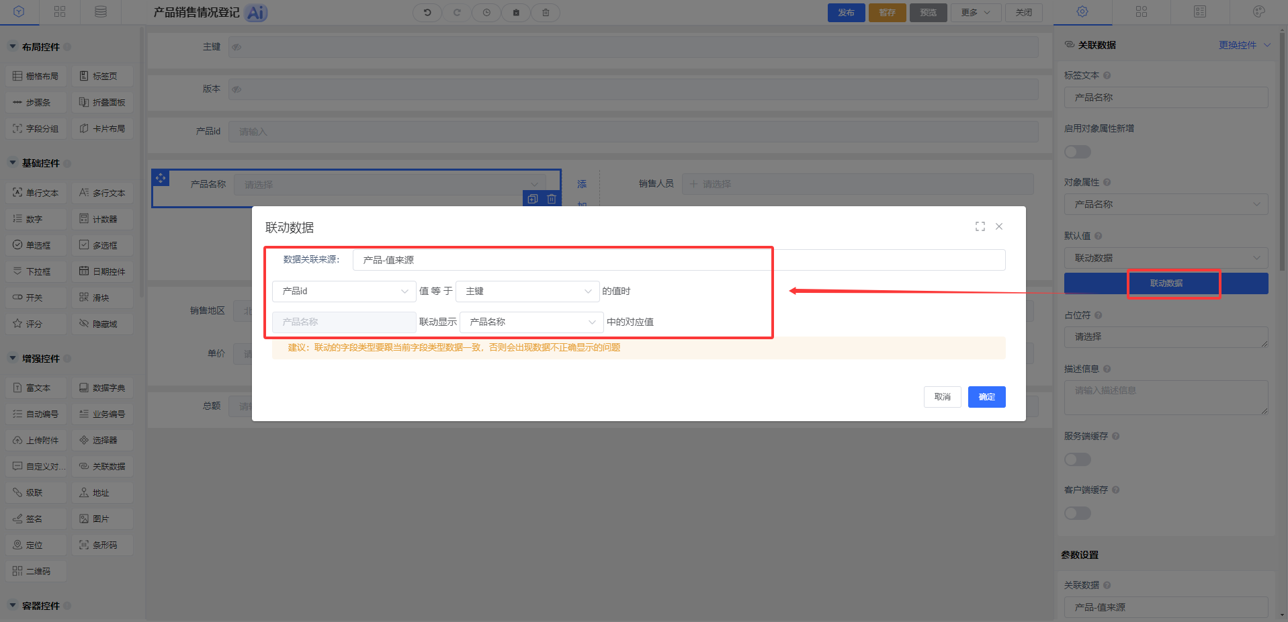Open the palette theme tab icon
Screen dimensions: 1288x622
tap(1259, 12)
